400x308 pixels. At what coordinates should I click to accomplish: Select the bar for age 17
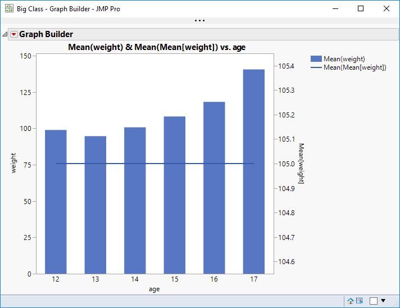254,171
